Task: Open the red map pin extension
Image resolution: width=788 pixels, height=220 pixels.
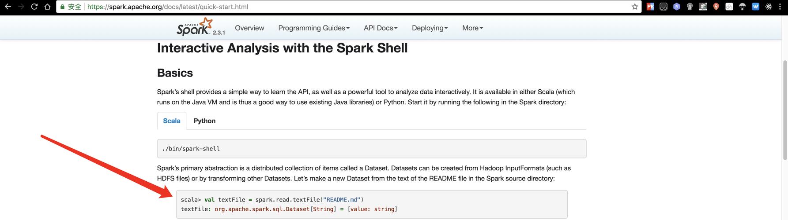Action: (716, 7)
